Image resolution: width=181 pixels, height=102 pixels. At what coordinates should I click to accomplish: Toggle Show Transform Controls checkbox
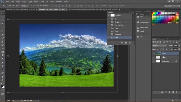point(31,6)
